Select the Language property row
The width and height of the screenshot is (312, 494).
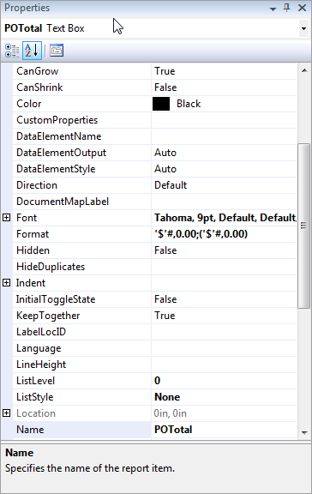tap(154, 348)
